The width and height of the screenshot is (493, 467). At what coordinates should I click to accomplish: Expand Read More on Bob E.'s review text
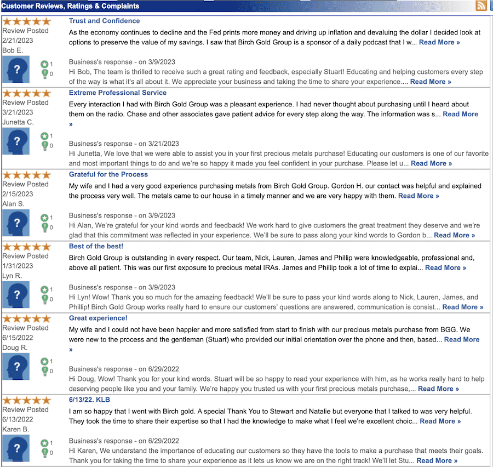439,42
